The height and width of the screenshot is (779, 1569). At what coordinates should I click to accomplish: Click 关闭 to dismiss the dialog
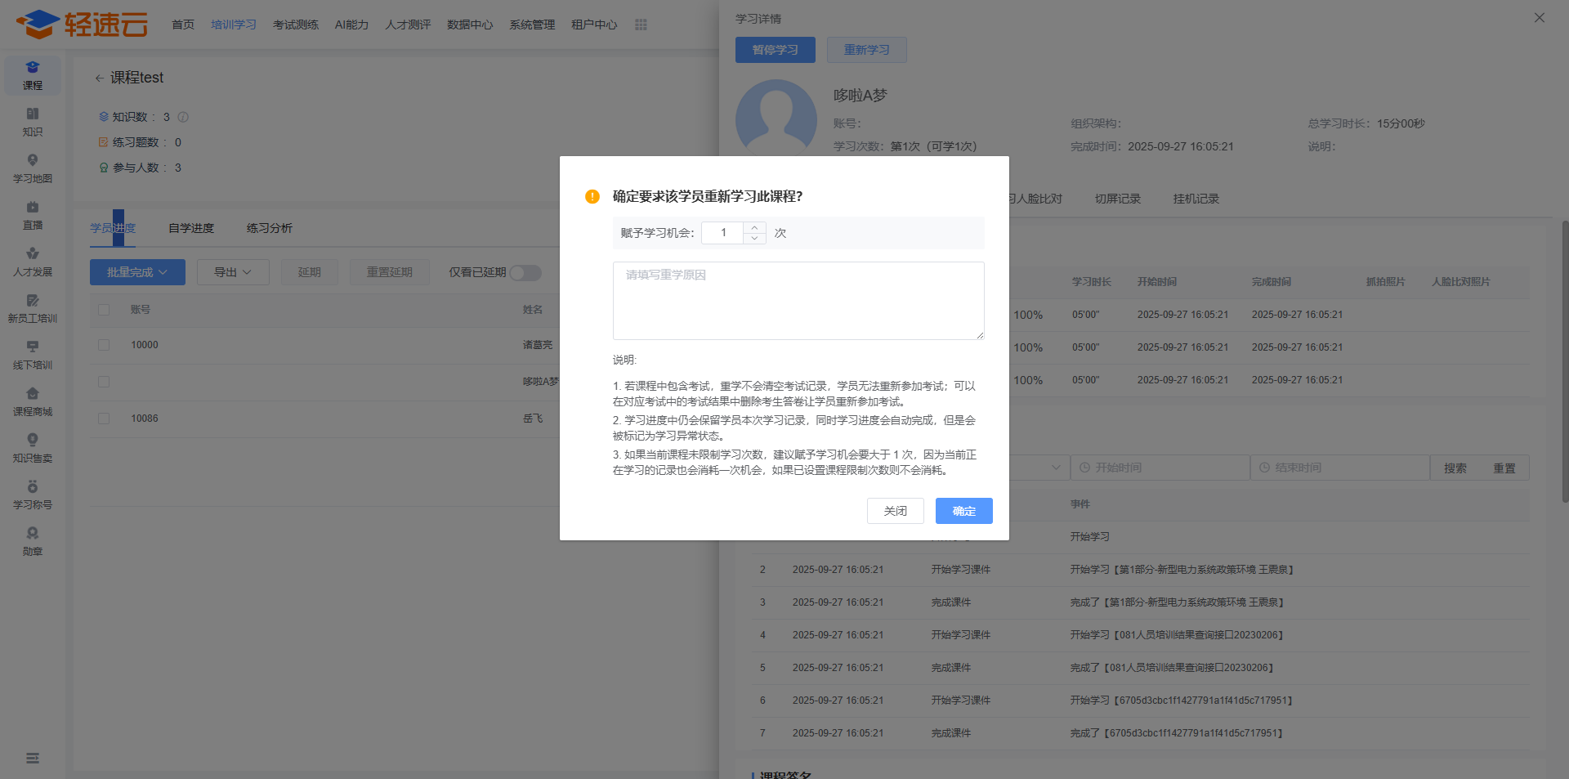tap(895, 511)
